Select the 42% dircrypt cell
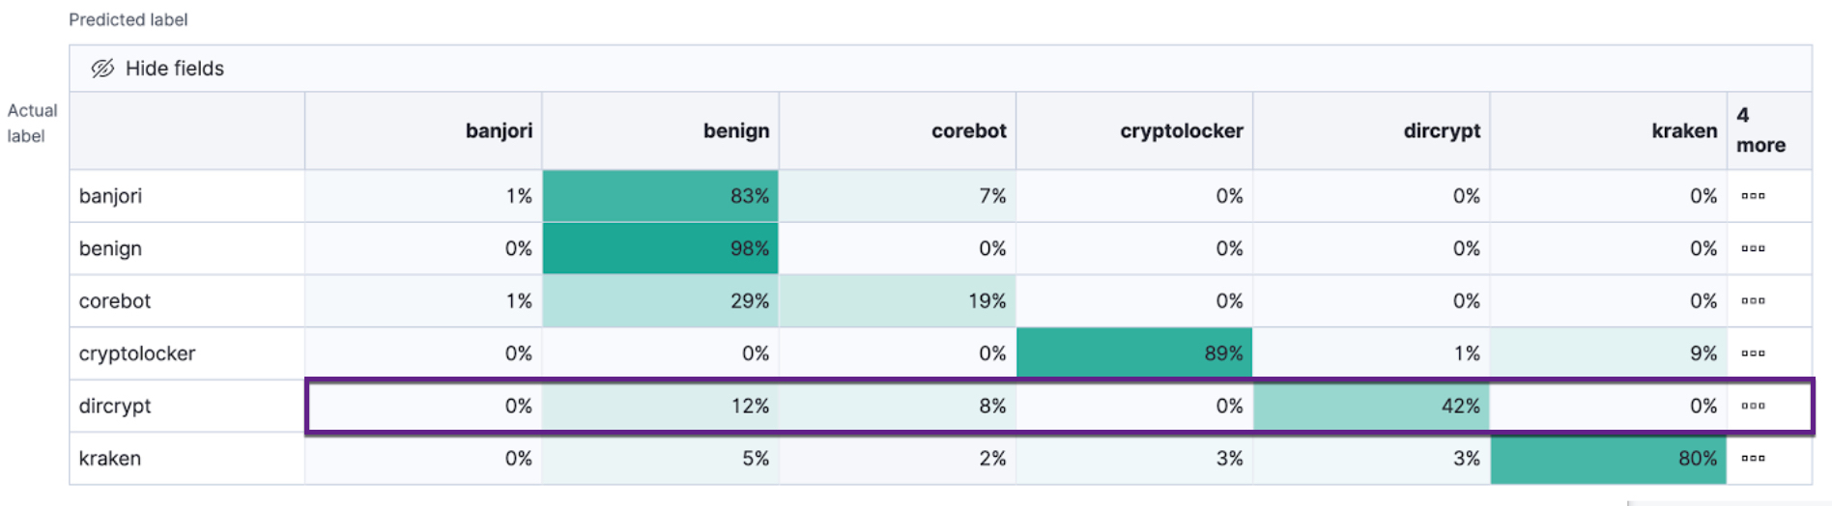Viewport: 1832px width, 506px height. [x=1371, y=407]
